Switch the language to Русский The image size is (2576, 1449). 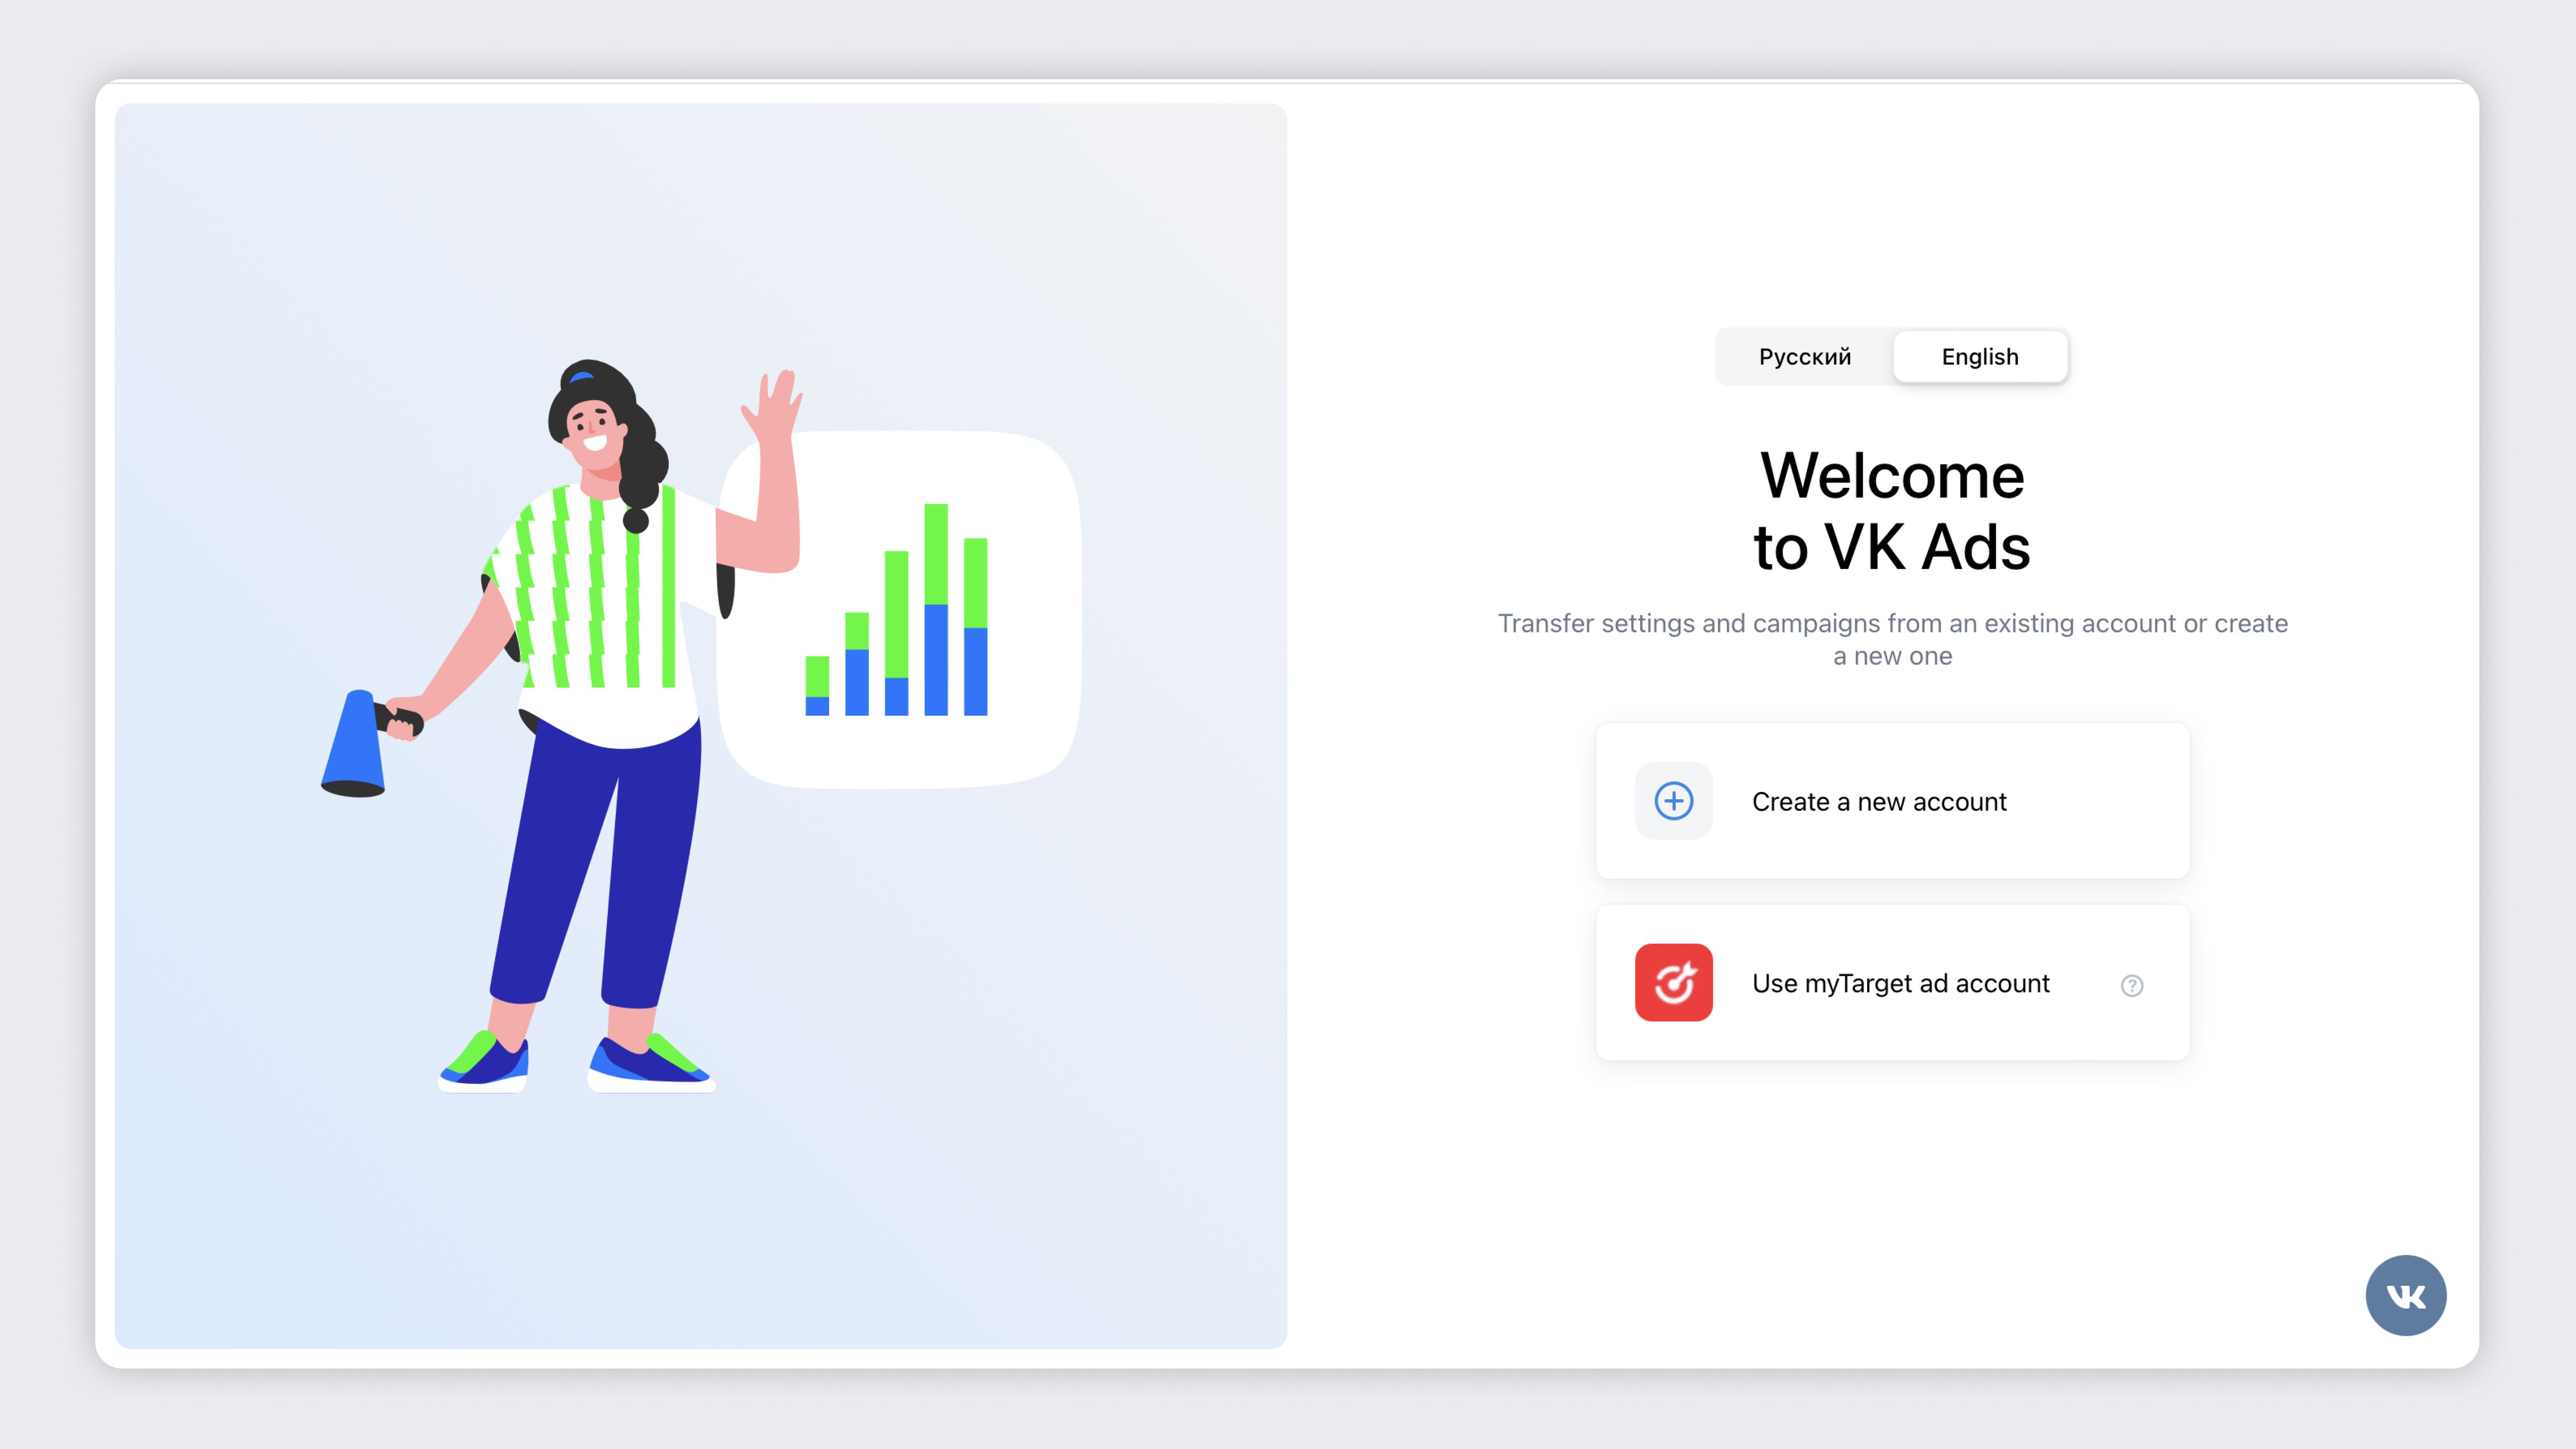pyautogui.click(x=1804, y=357)
